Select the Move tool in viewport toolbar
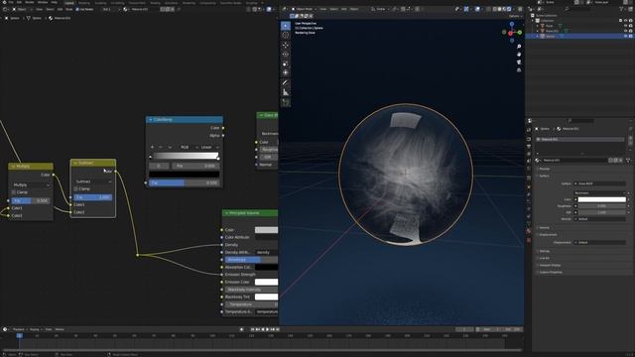Image resolution: width=635 pixels, height=357 pixels. point(286,46)
